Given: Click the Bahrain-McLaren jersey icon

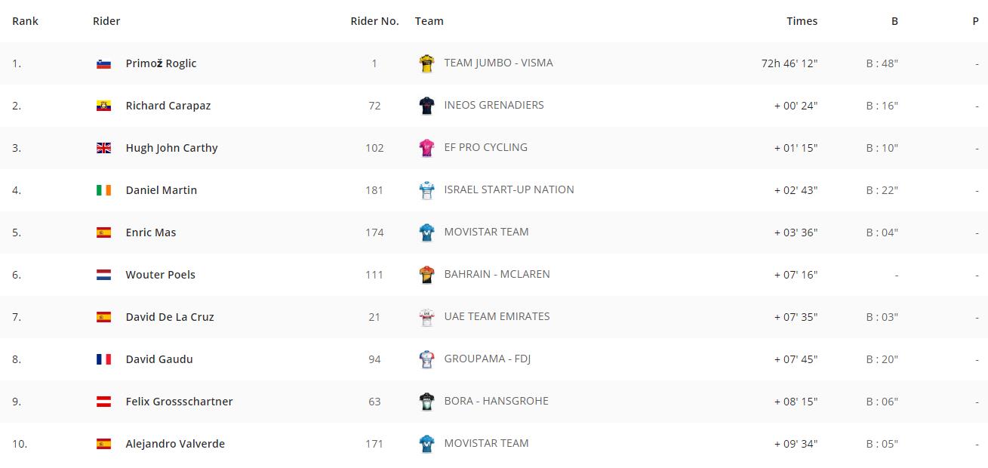Looking at the screenshot, I should point(427,275).
